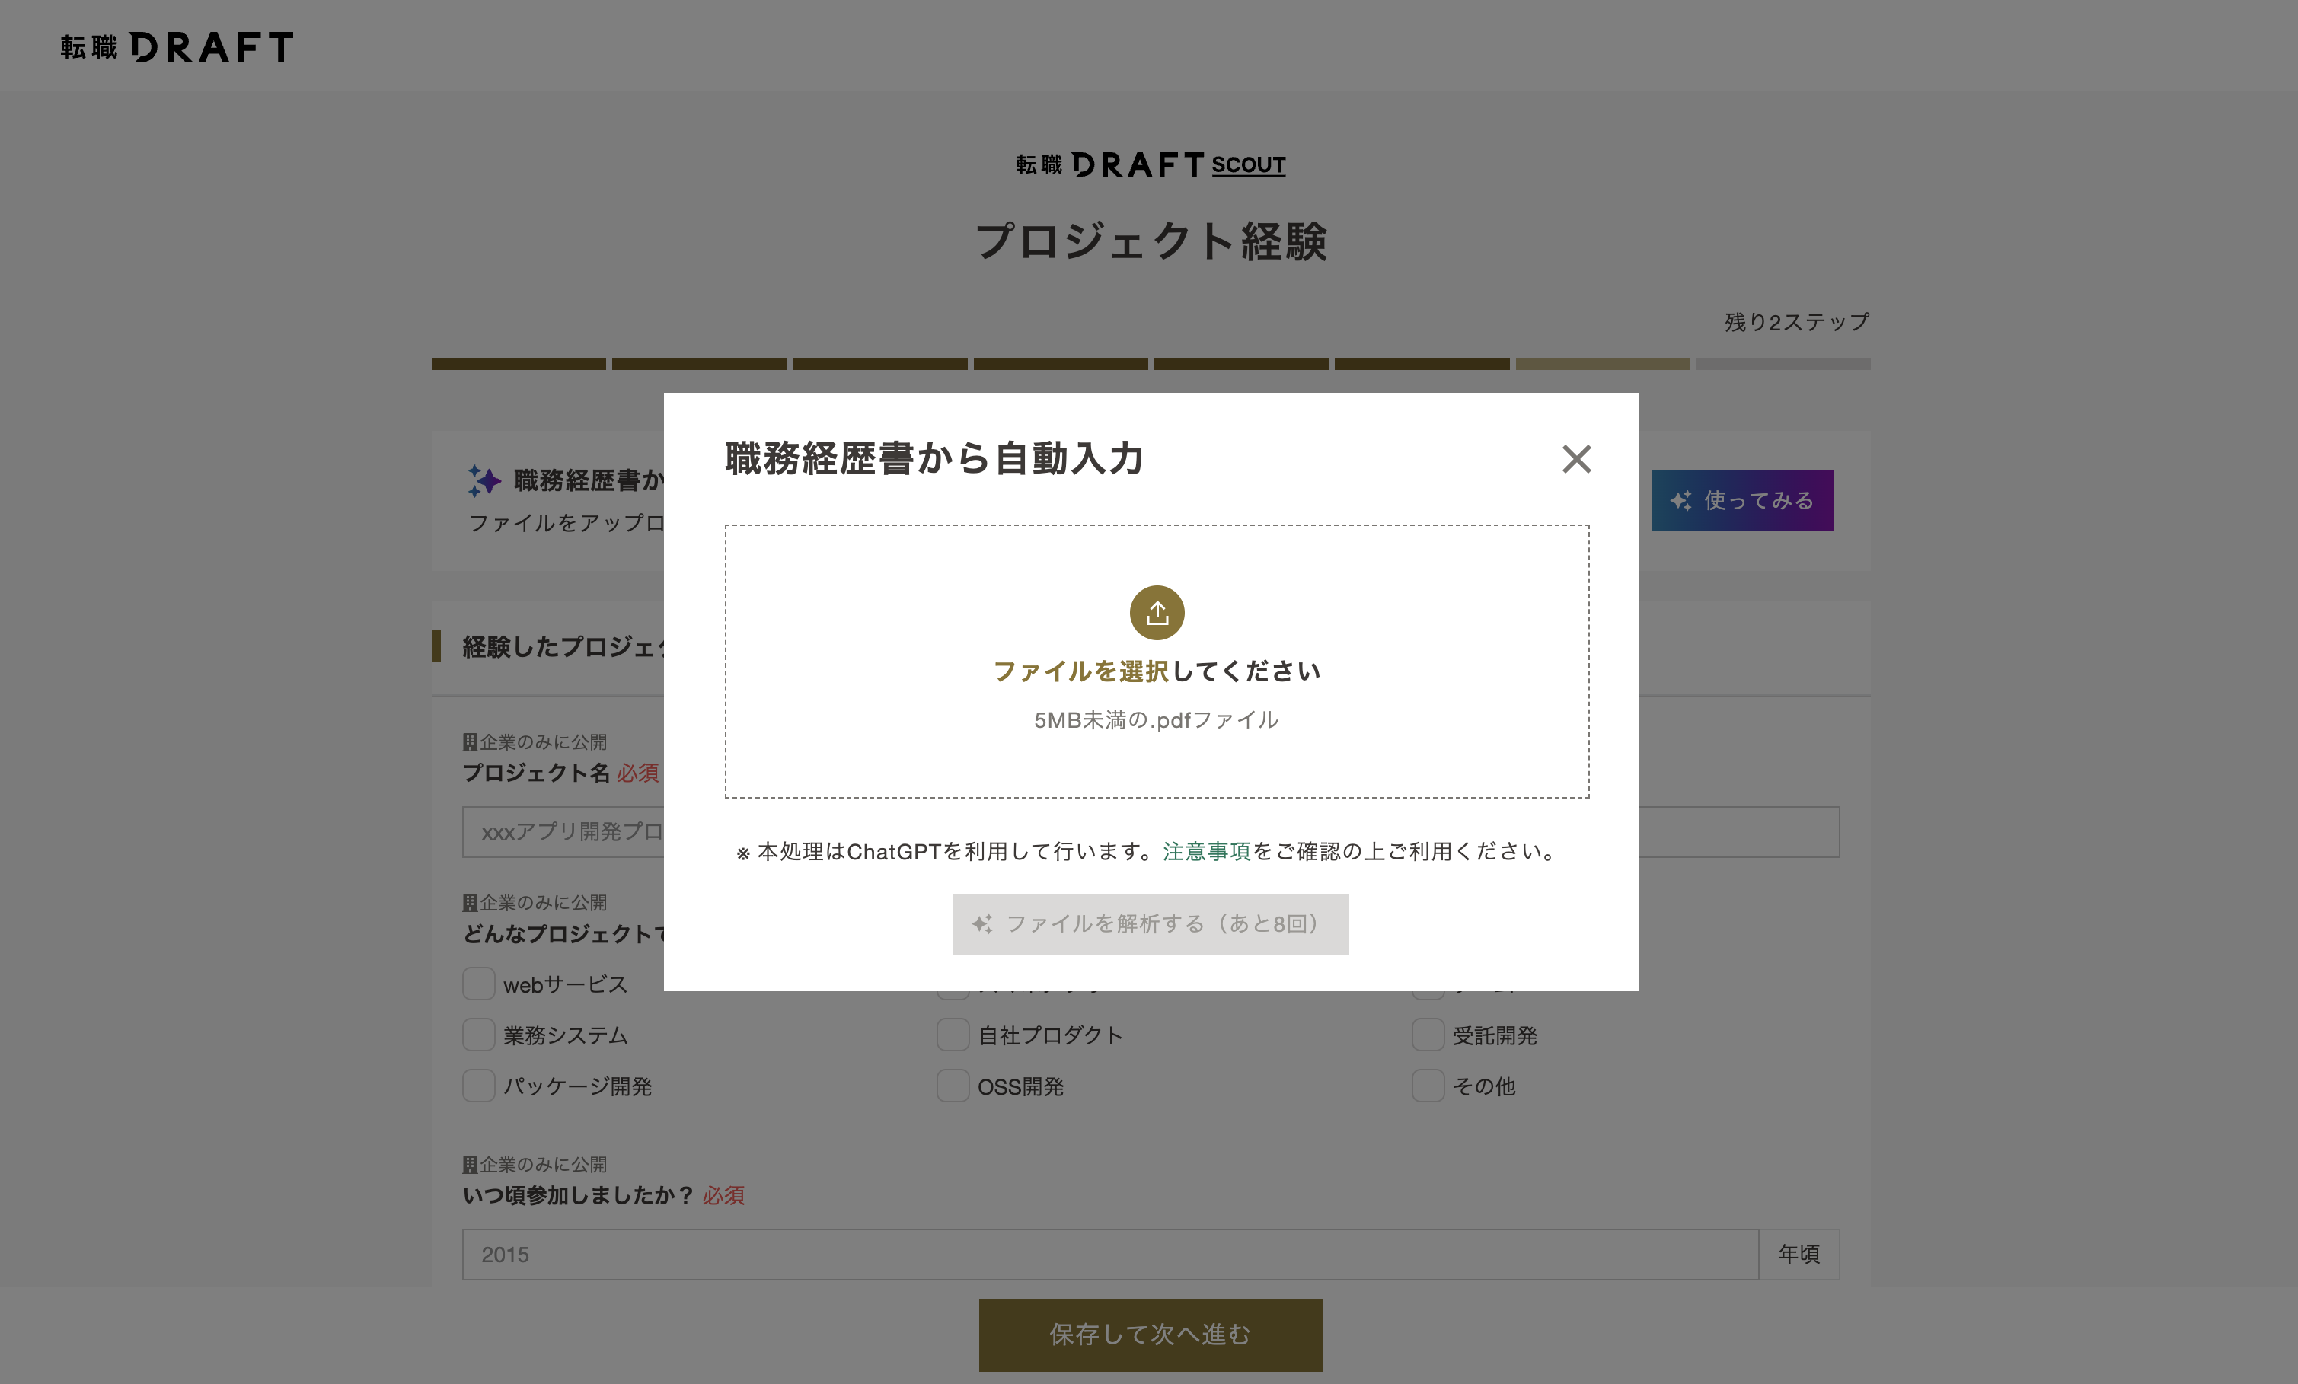Image resolution: width=2298 pixels, height=1384 pixels.
Task: Open the 注意事項 link
Action: pyautogui.click(x=1206, y=851)
